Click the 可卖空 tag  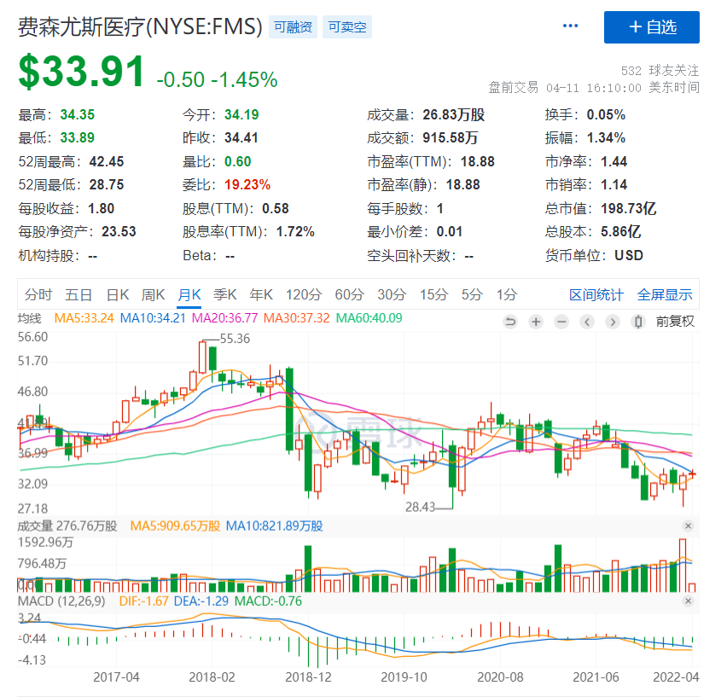pos(347,27)
